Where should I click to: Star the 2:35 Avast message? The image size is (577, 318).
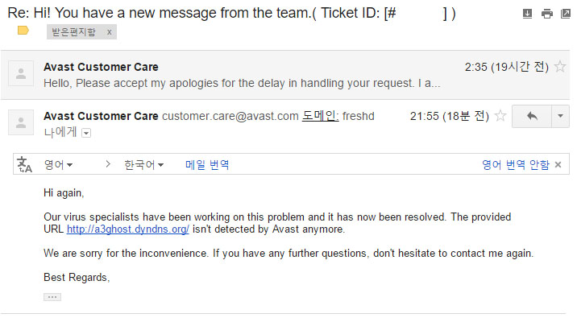tap(560, 67)
